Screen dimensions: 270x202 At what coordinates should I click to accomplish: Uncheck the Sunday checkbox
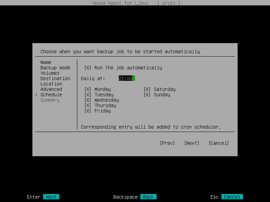pos(147,95)
